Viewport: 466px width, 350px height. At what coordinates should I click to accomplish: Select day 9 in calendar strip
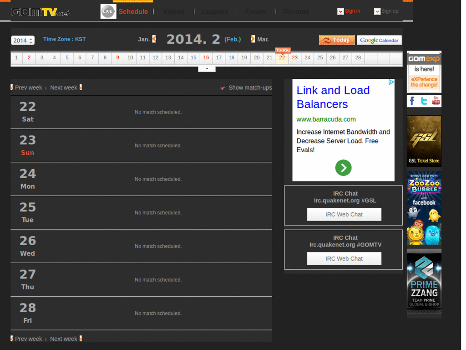point(118,58)
